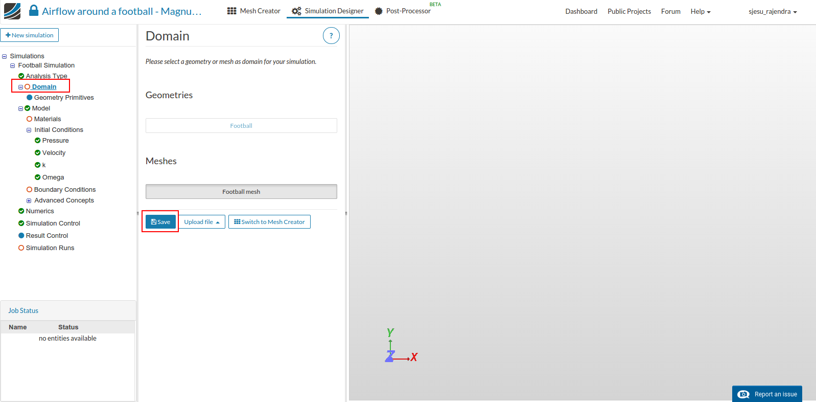This screenshot has width=816, height=402.
Task: Click the Name column header
Action: click(x=18, y=327)
